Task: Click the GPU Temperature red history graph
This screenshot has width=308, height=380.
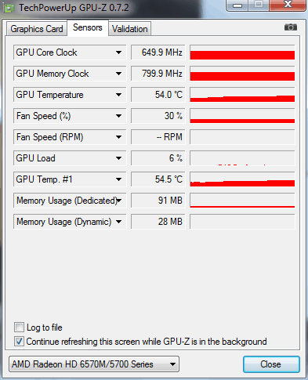Action: click(x=242, y=95)
